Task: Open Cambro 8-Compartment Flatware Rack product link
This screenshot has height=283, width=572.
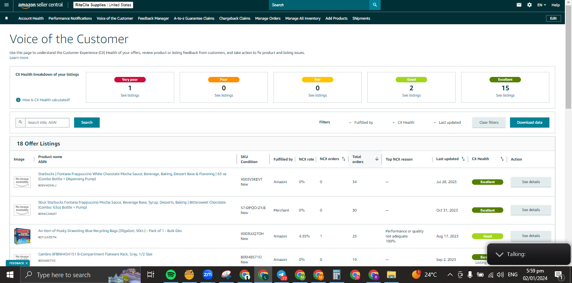Action: 95,254
